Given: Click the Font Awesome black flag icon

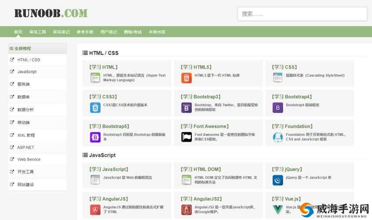Looking at the screenshot, I should [x=186, y=137].
